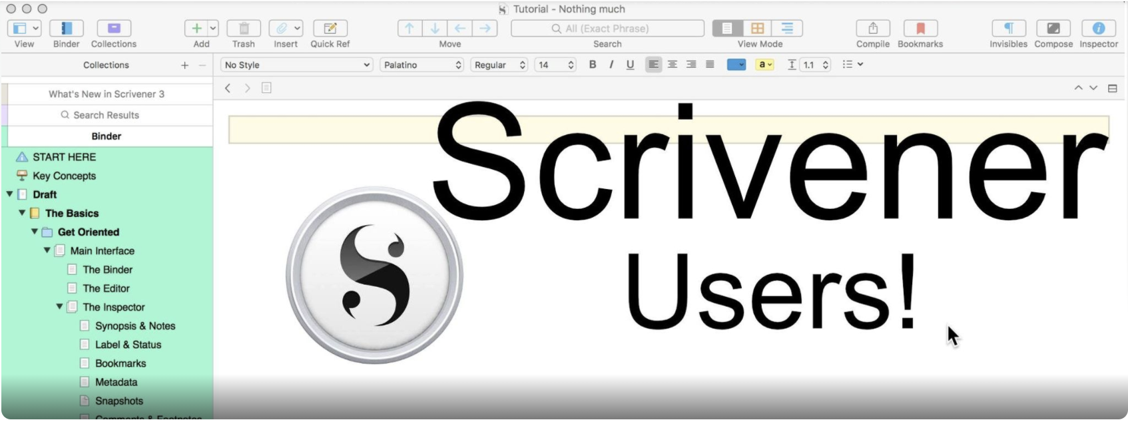
Task: Click the yellow highlight color swatch
Action: pos(765,65)
